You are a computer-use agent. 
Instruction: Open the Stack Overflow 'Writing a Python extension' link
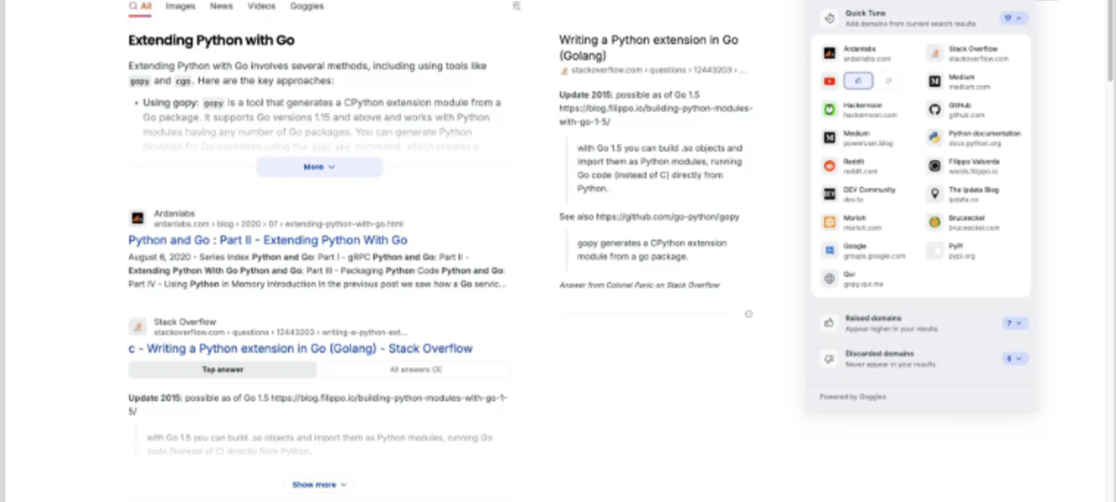(300, 348)
